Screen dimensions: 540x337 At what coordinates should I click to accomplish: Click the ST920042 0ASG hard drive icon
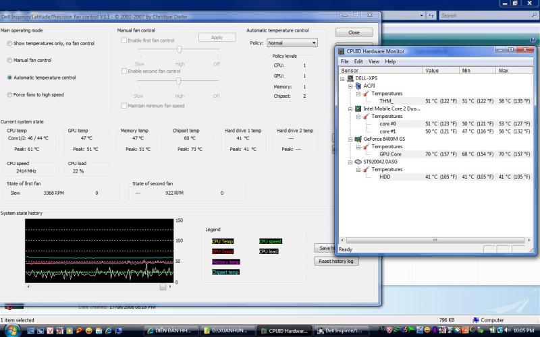358,162
